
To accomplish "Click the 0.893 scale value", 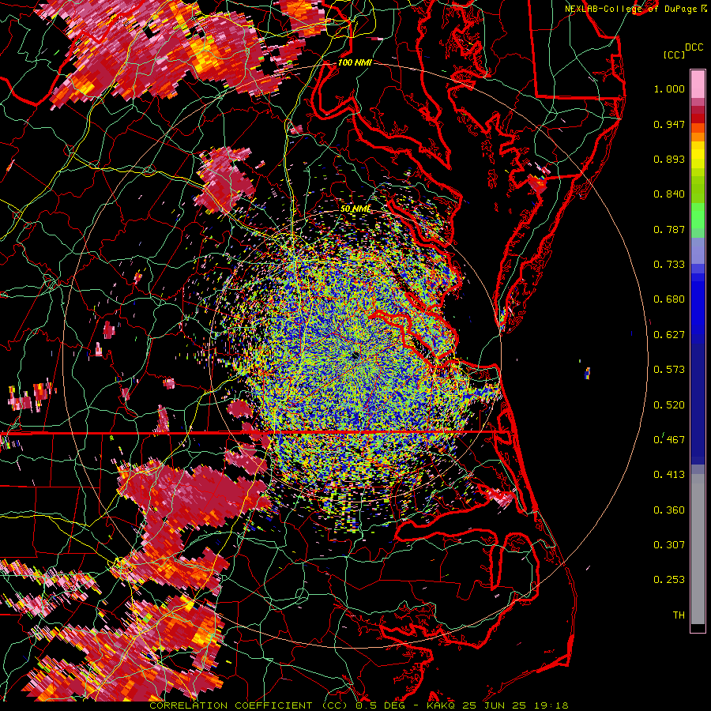I will pos(669,159).
